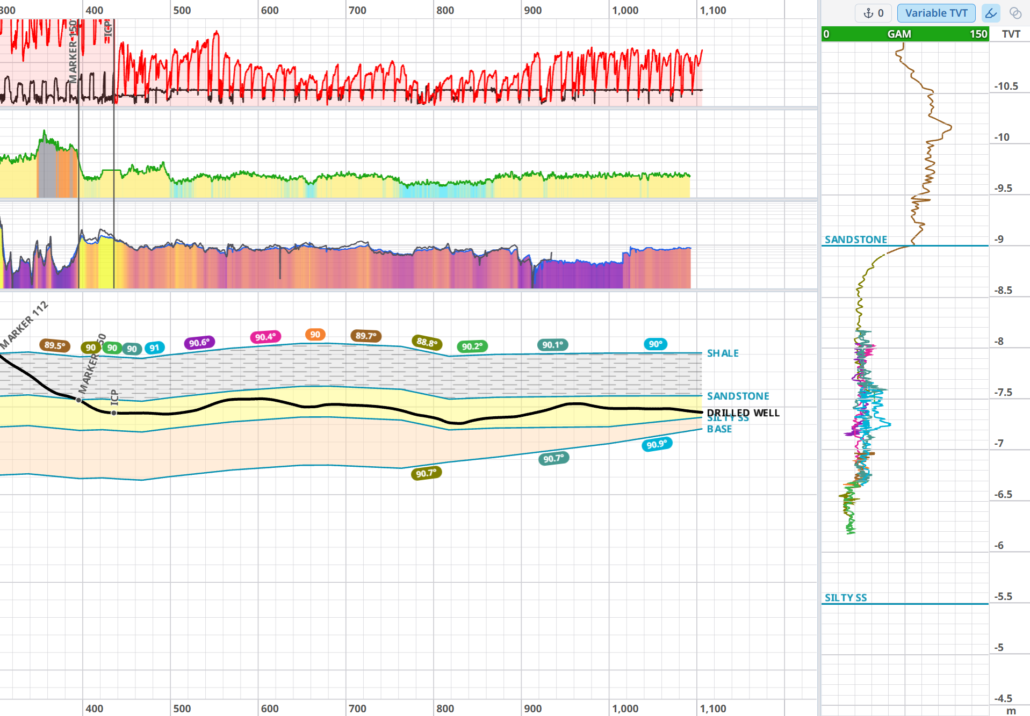The width and height of the screenshot is (1030, 716).
Task: Select the 89.5° dip badge
Action: pyautogui.click(x=55, y=345)
